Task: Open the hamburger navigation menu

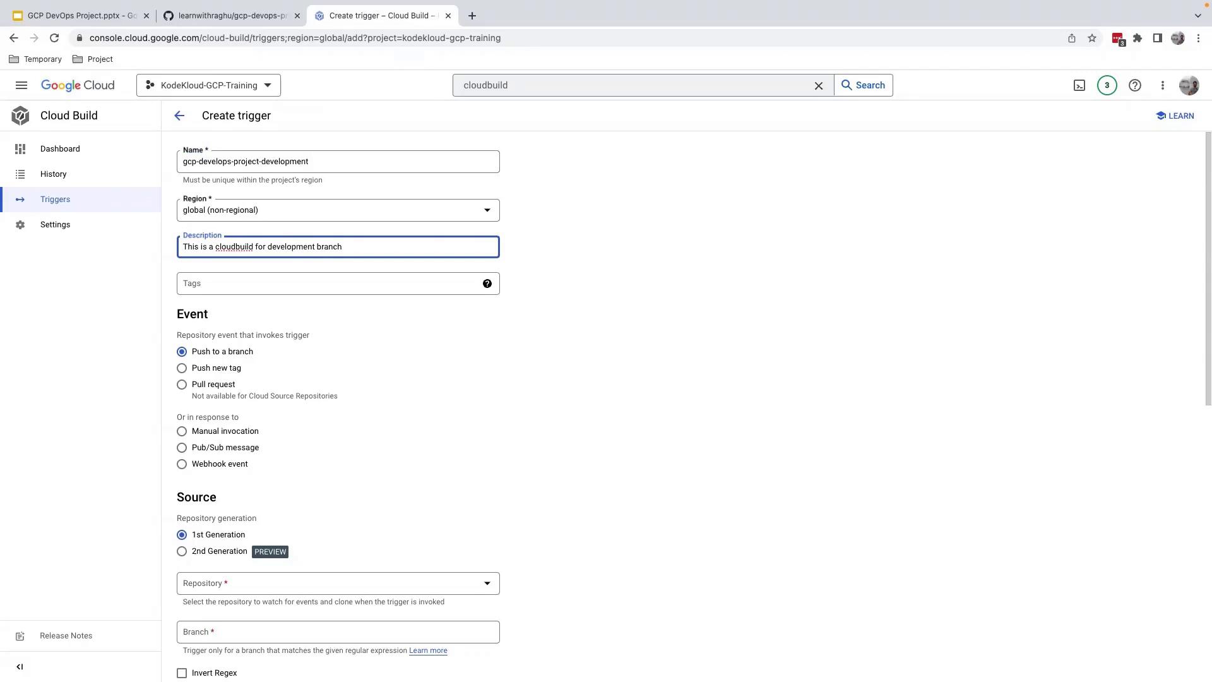Action: pyautogui.click(x=21, y=85)
